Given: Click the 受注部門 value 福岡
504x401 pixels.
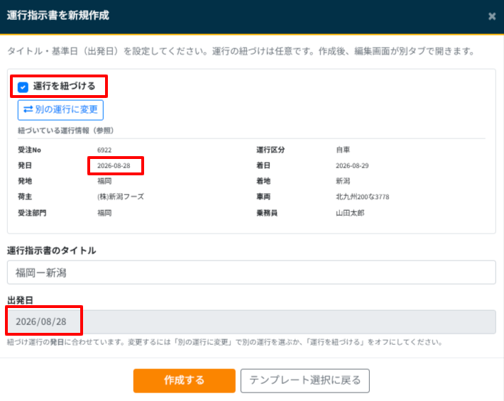Looking at the screenshot, I should point(104,213).
